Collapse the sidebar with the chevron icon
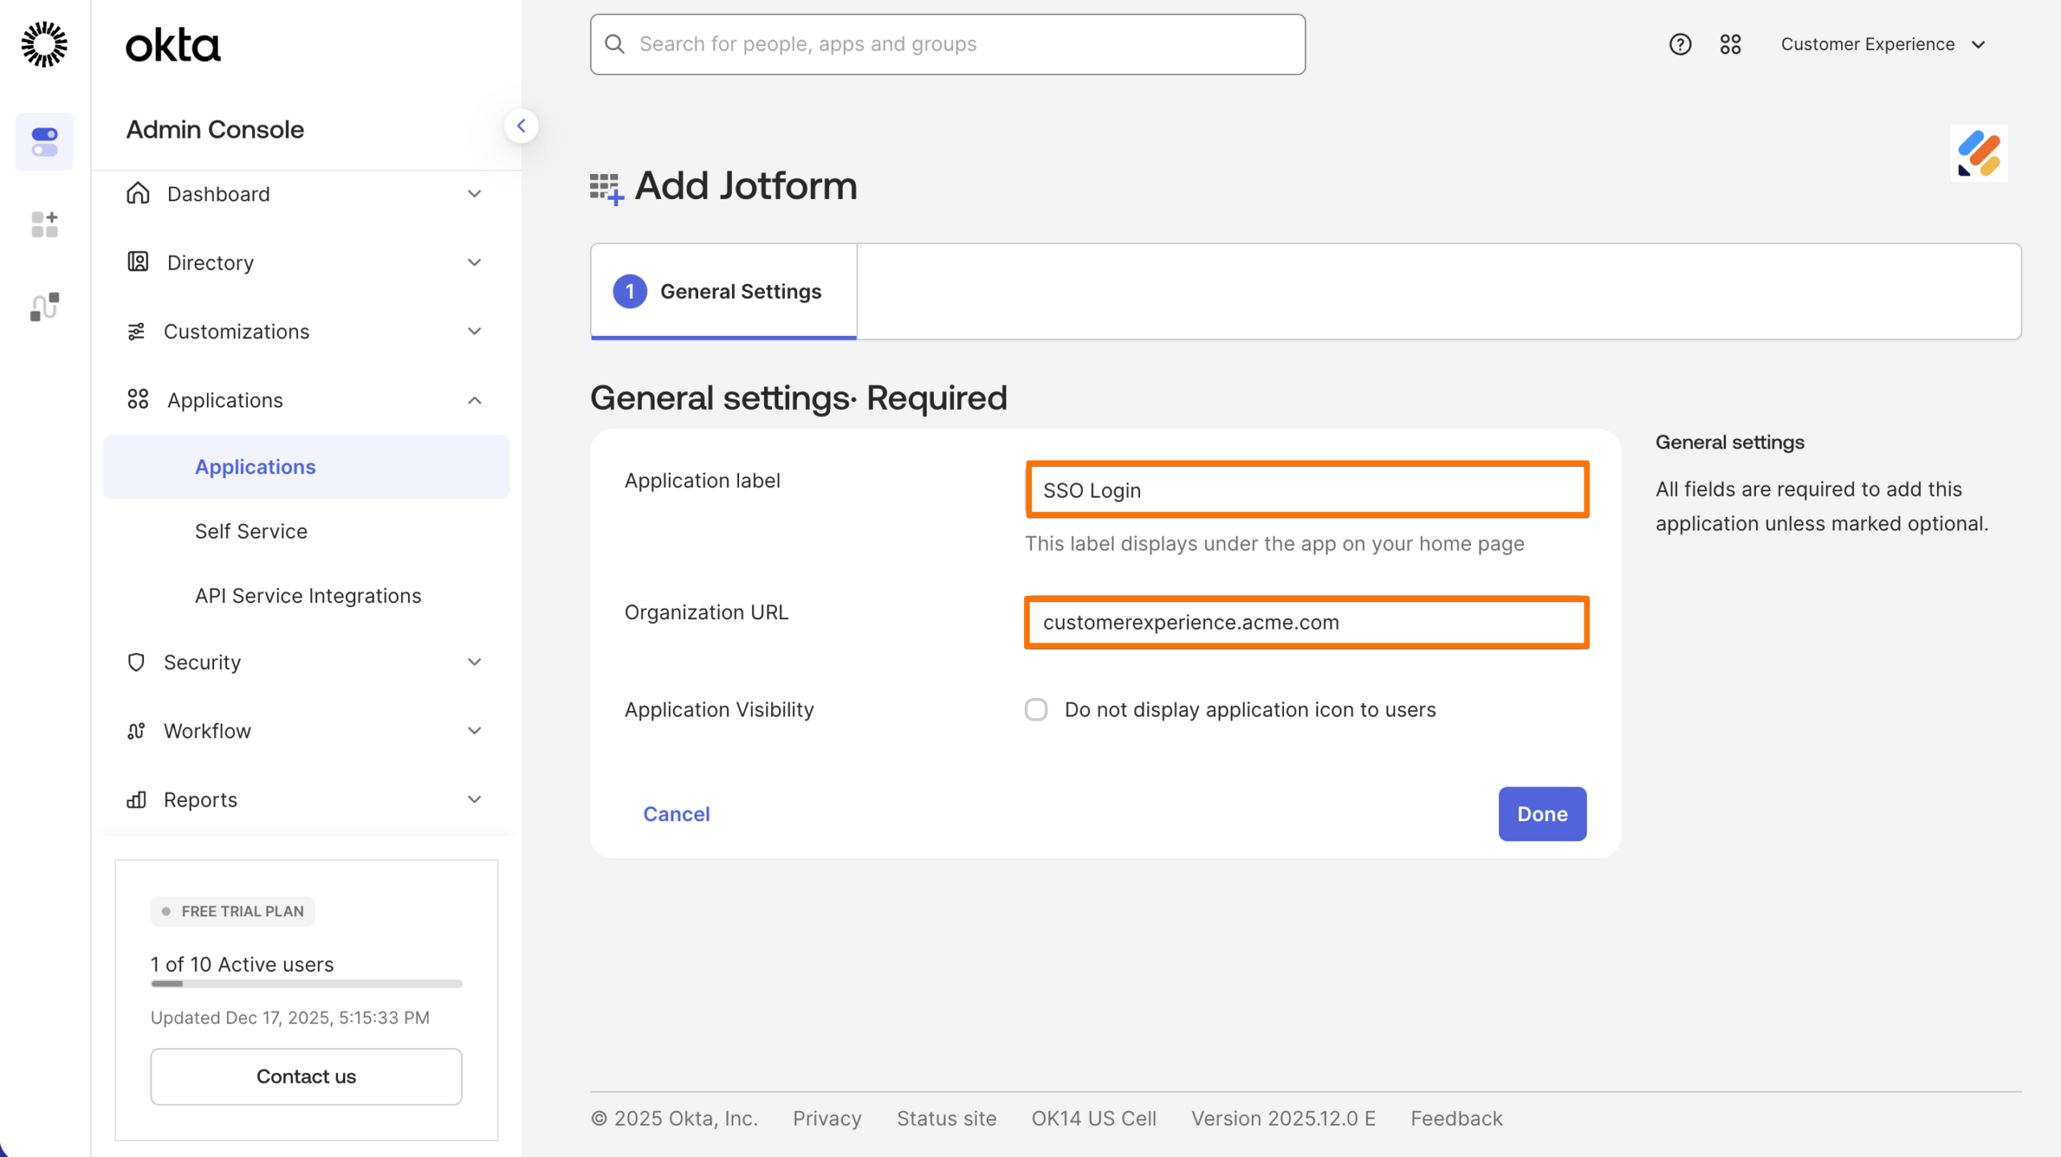This screenshot has height=1157, width=2061. [522, 126]
